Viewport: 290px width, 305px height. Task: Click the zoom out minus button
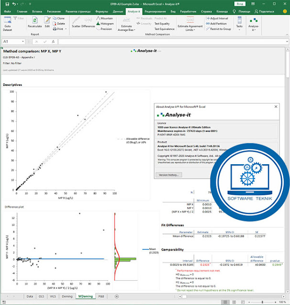tap(249, 302)
